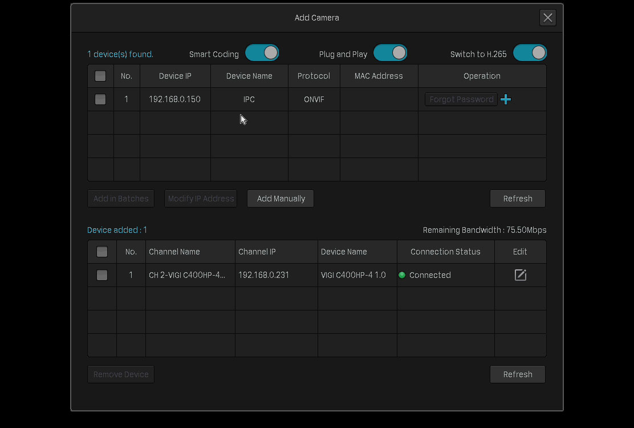This screenshot has width=634, height=428.
Task: Refresh the discovered devices list
Action: point(518,199)
